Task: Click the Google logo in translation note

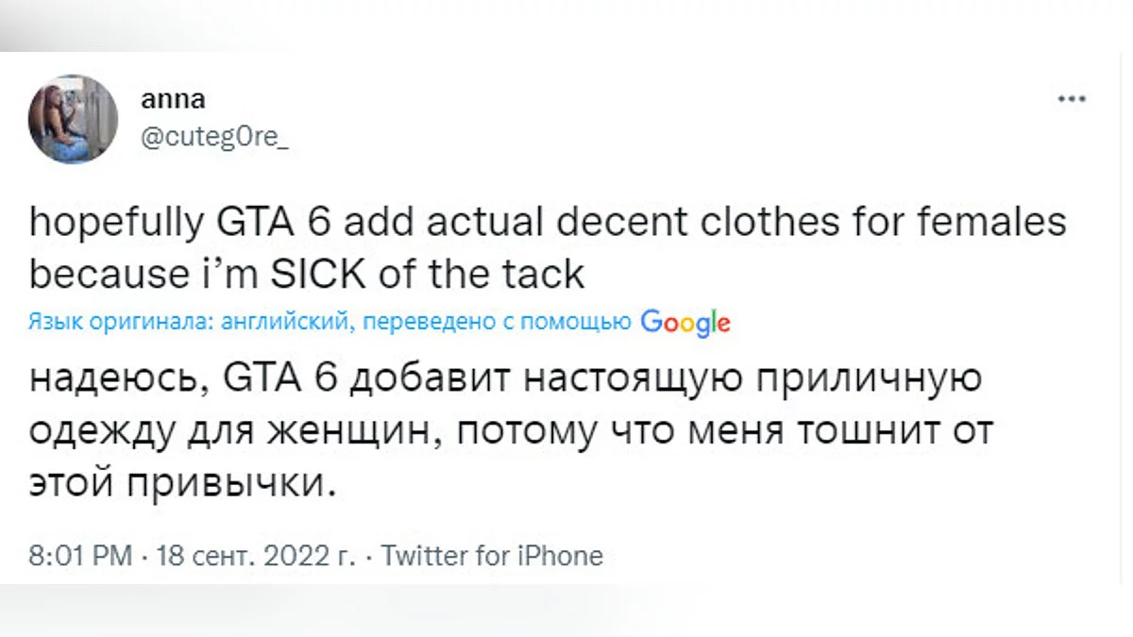Action: pyautogui.click(x=685, y=322)
